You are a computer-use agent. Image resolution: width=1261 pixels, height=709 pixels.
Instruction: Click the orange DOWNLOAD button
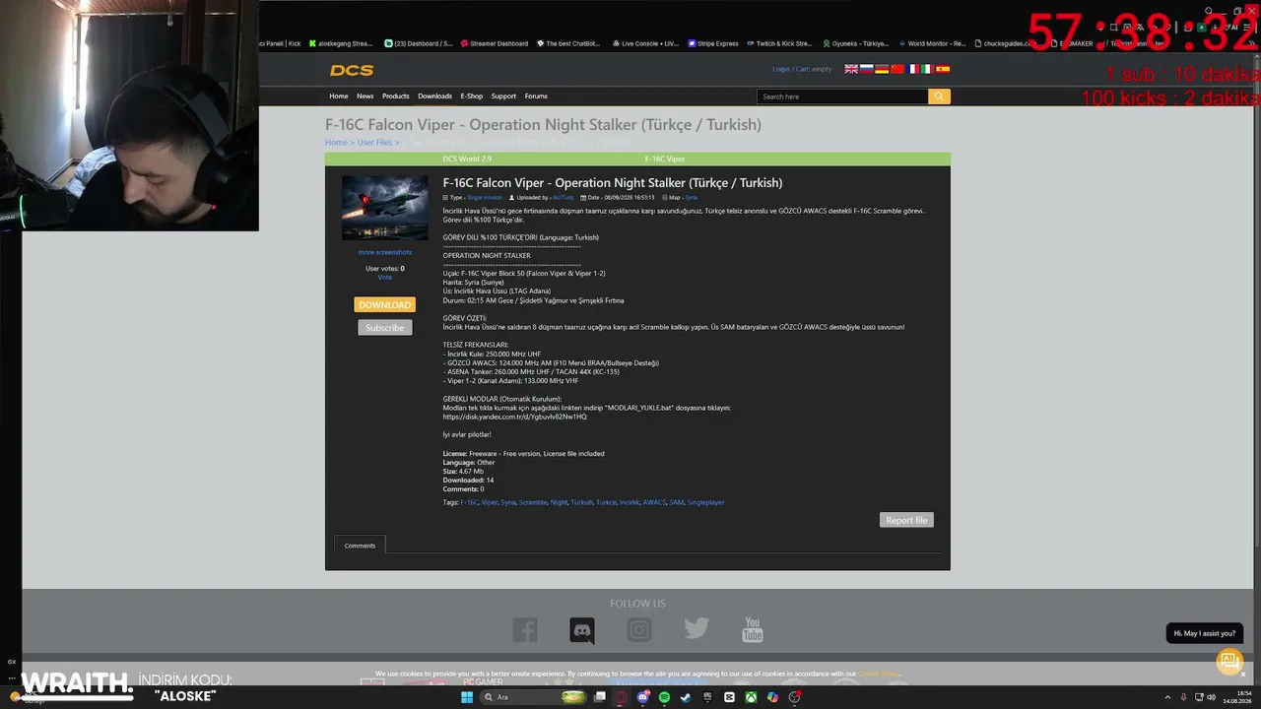pos(384,305)
